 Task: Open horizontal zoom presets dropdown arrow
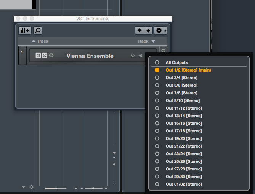(76, 189)
